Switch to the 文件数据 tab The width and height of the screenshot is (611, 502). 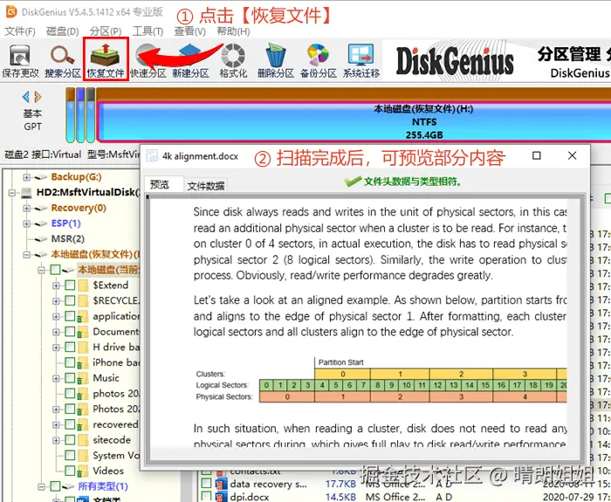click(x=205, y=185)
